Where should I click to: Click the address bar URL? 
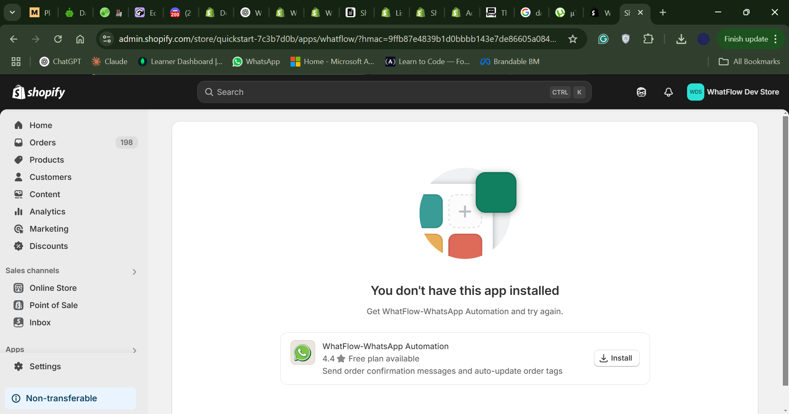337,39
